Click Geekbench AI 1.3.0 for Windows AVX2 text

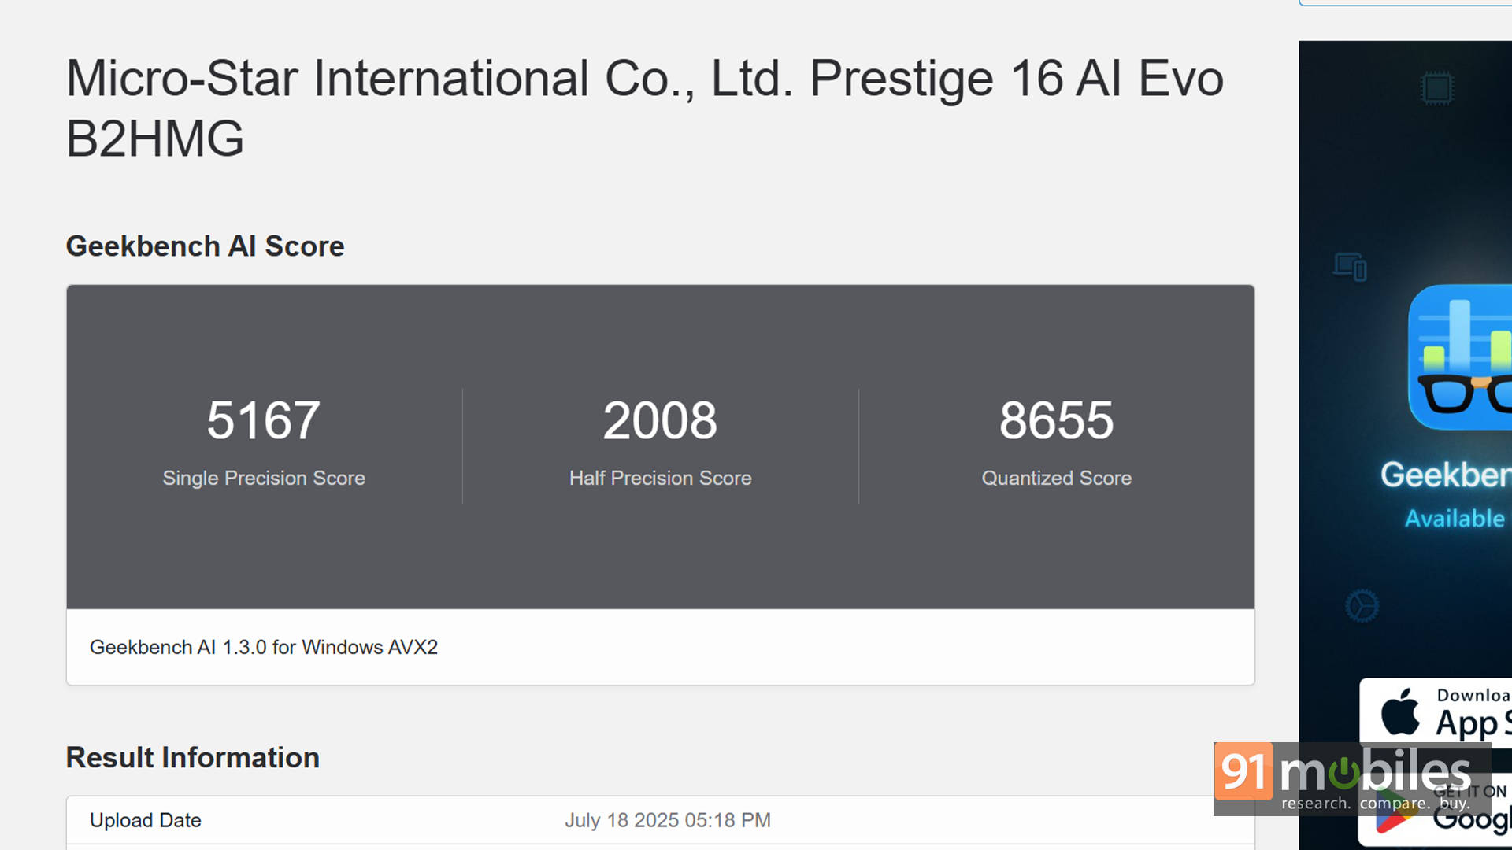tap(264, 647)
